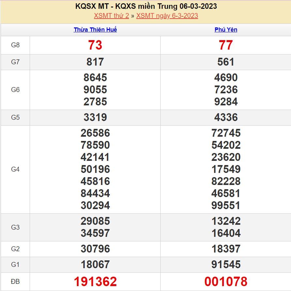Click G7 number 561

pyautogui.click(x=226, y=62)
